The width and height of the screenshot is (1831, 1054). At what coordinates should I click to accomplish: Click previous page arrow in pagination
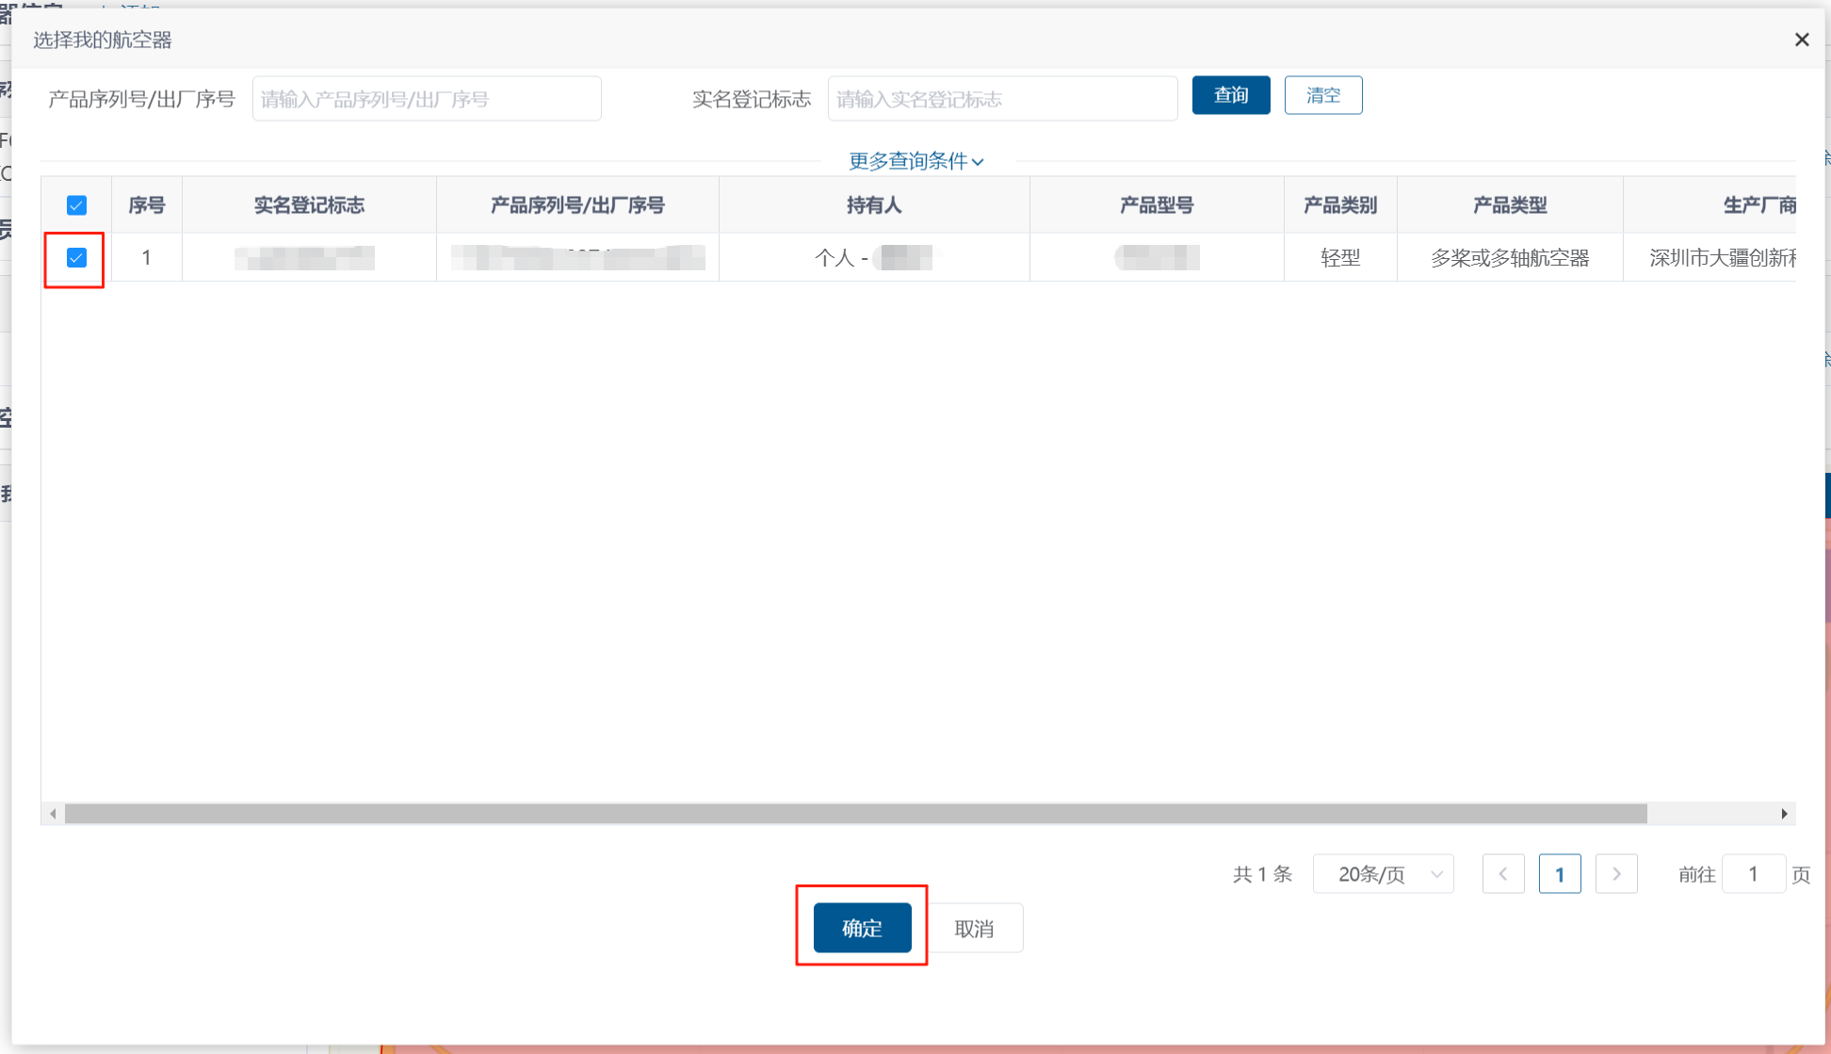(x=1502, y=874)
